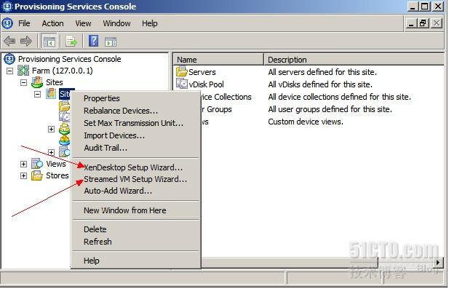Image resolution: width=449 pixels, height=289 pixels.
Task: Click the Back arrow toolbar icon
Action: (x=9, y=41)
